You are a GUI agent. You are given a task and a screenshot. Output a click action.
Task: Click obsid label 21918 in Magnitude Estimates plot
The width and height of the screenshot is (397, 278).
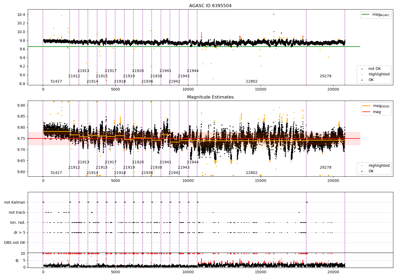pos(120,173)
